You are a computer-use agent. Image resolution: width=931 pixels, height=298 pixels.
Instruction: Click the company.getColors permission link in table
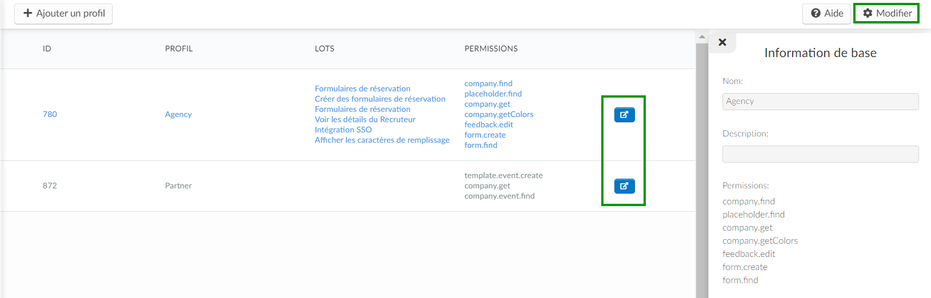tap(498, 114)
